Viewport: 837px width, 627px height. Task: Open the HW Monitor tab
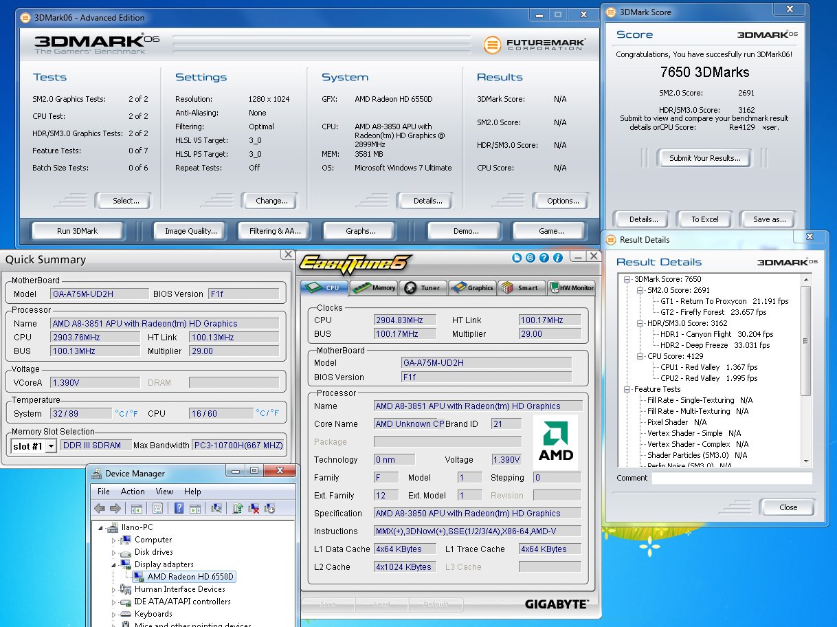[572, 287]
